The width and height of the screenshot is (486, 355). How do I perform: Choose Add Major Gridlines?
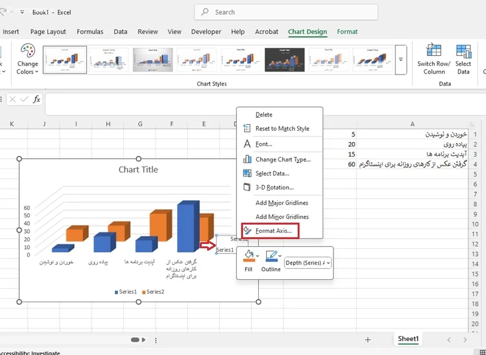[279, 203]
